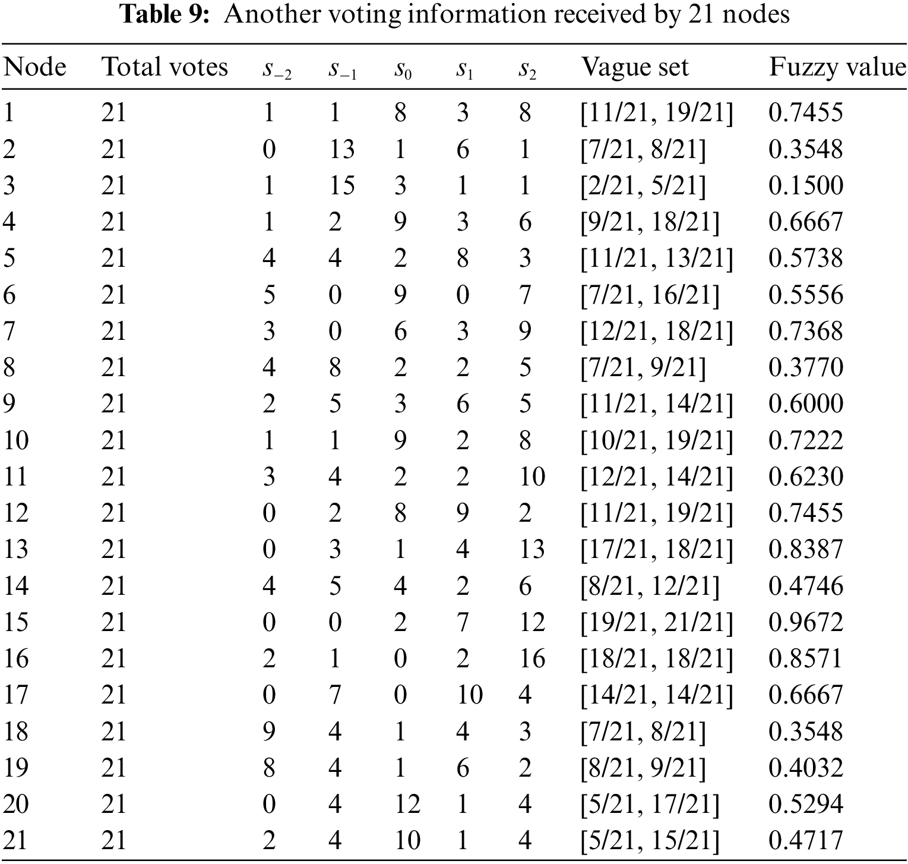Image resolution: width=908 pixels, height=864 pixels.
Task: Click fuzzy value 0.1500
Action: pyautogui.click(x=805, y=185)
